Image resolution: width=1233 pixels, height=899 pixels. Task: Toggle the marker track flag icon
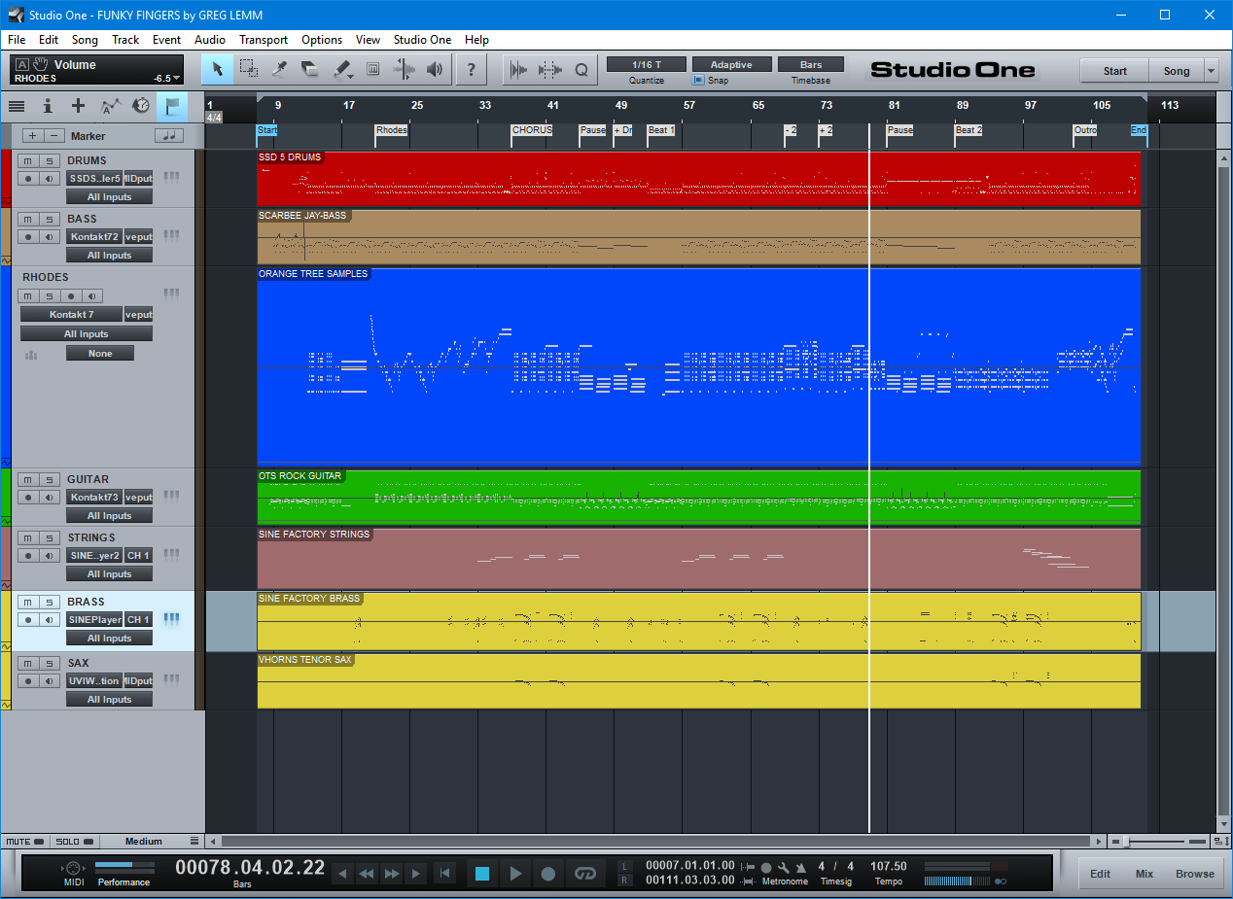172,106
